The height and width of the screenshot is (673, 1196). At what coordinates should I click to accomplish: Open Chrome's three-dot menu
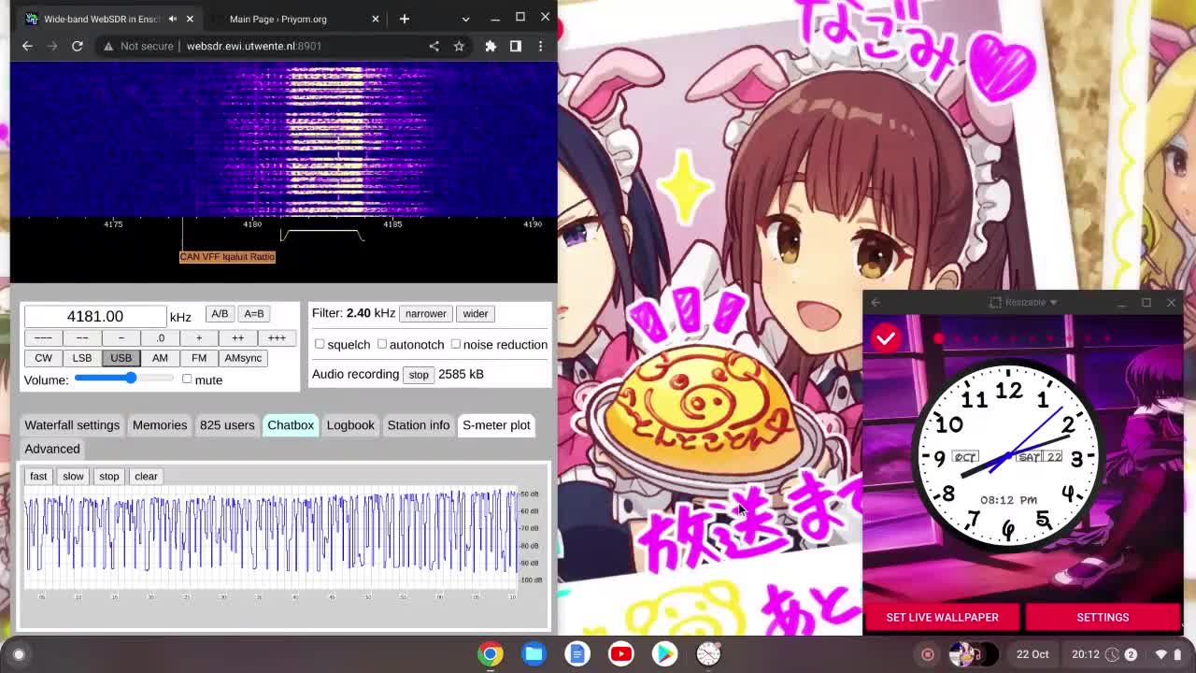(540, 46)
